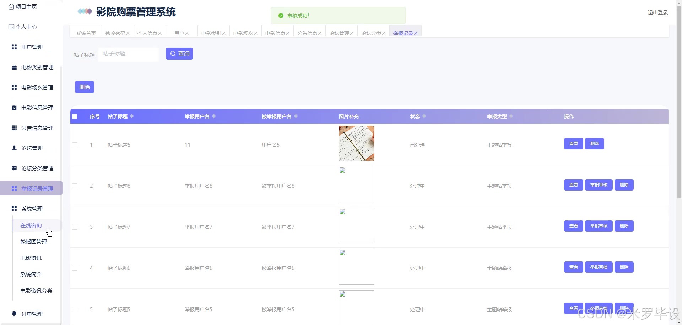
Task: Click the 电影类别管理 briefcase icon
Action: (14, 67)
